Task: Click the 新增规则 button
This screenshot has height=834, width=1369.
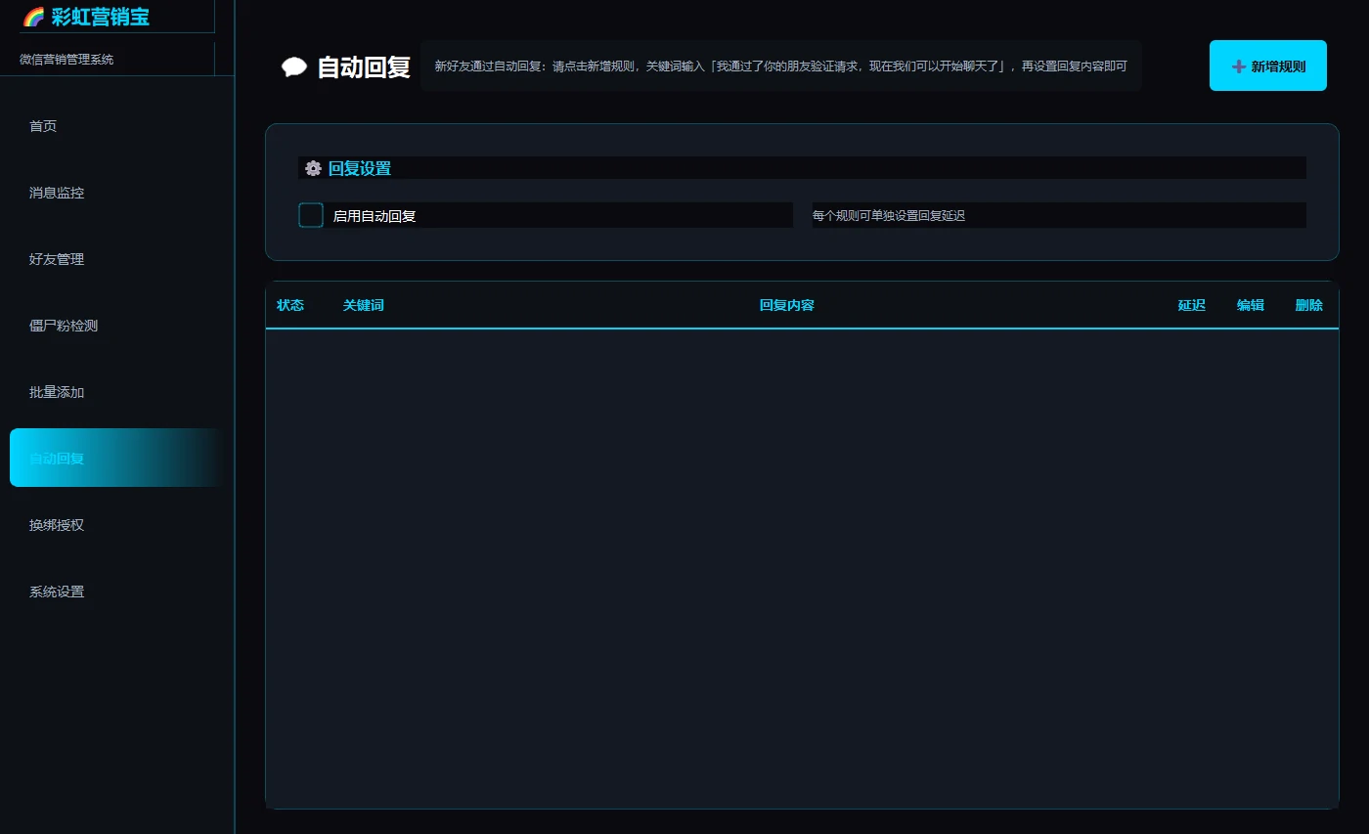Action: pyautogui.click(x=1268, y=66)
